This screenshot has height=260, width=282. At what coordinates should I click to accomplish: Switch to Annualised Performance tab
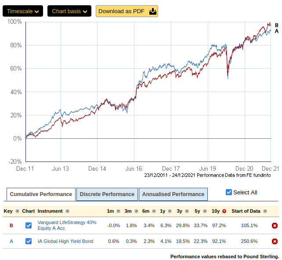coord(173,194)
